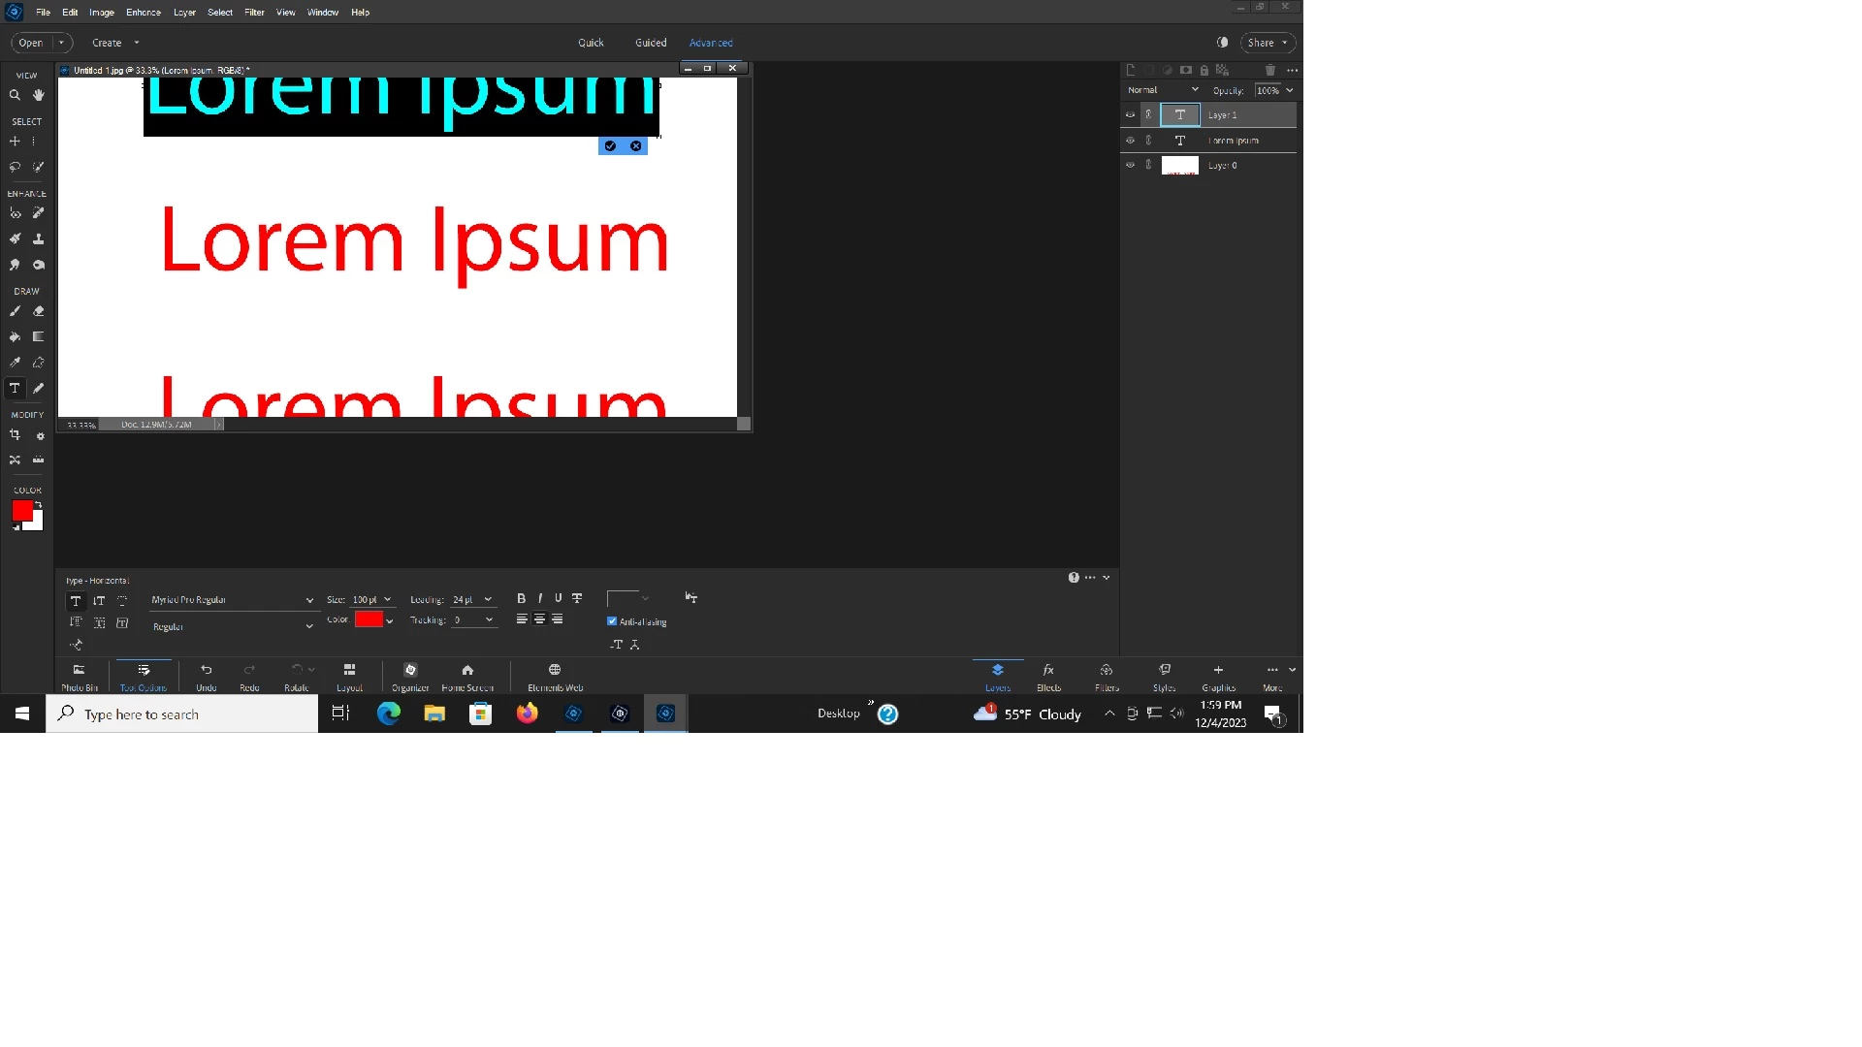Select the Zoom tool in the toolbox
The height and width of the screenshot is (1047, 1862).
[x=15, y=95]
